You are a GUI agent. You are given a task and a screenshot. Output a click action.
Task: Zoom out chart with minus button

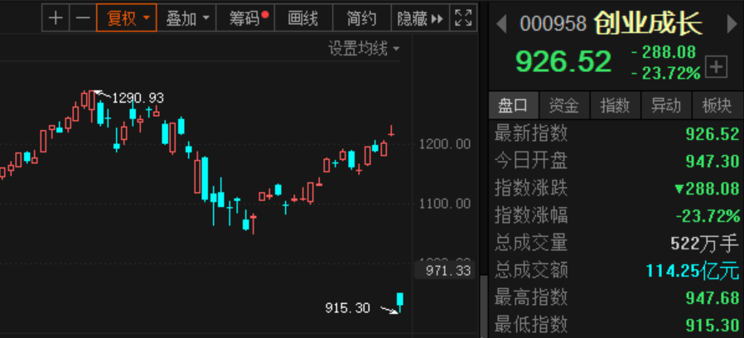(83, 18)
